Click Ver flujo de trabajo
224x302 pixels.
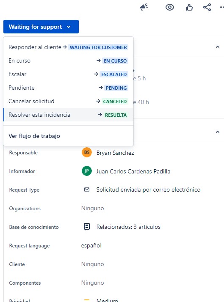tap(34, 136)
